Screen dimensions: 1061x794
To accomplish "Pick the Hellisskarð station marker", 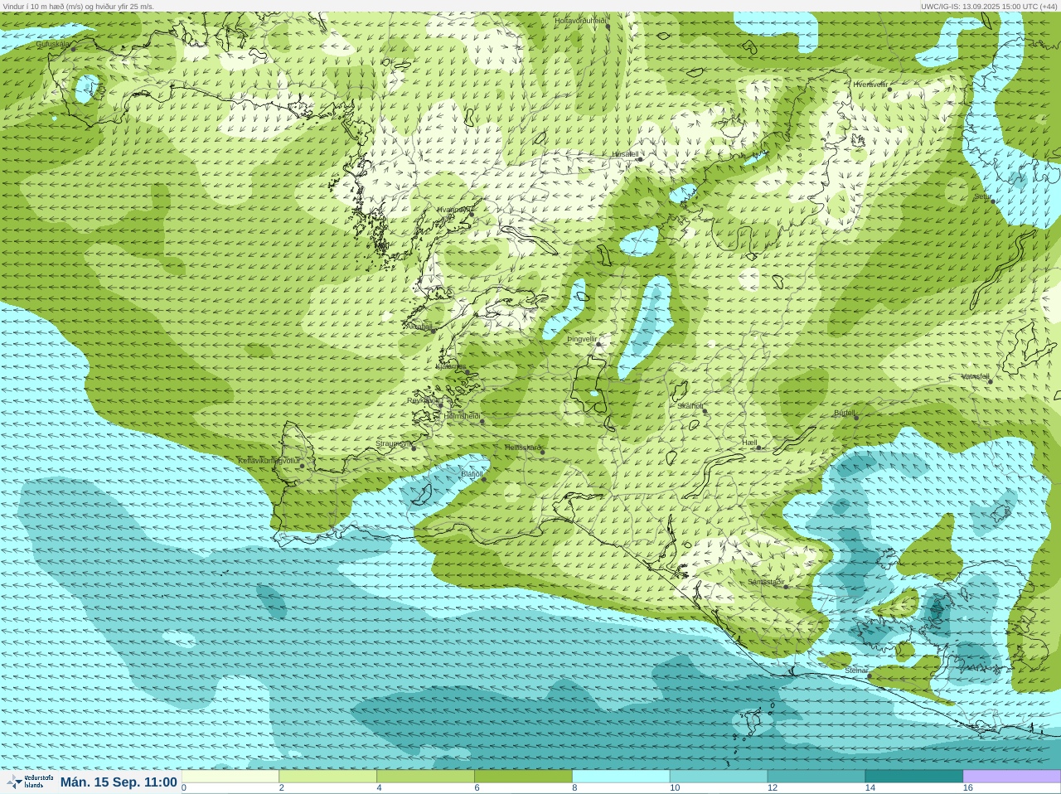I will click(x=543, y=452).
